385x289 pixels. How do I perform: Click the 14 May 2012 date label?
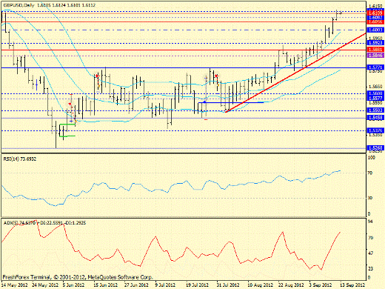coord(15,285)
